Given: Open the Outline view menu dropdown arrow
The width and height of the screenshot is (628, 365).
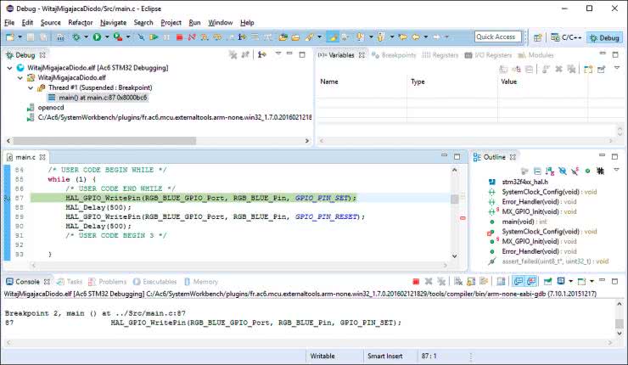Looking at the screenshot, I should coord(616,170).
